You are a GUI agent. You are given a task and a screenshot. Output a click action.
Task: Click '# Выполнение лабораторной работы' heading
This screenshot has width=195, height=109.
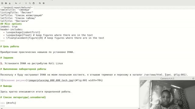(23, 69)
